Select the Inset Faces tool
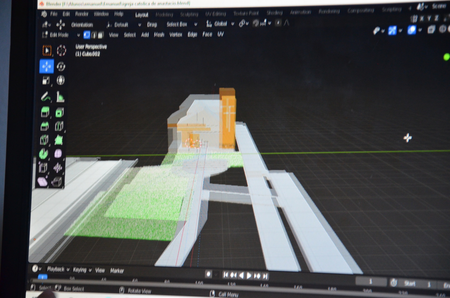The width and height of the screenshot is (450, 298). click(59, 112)
